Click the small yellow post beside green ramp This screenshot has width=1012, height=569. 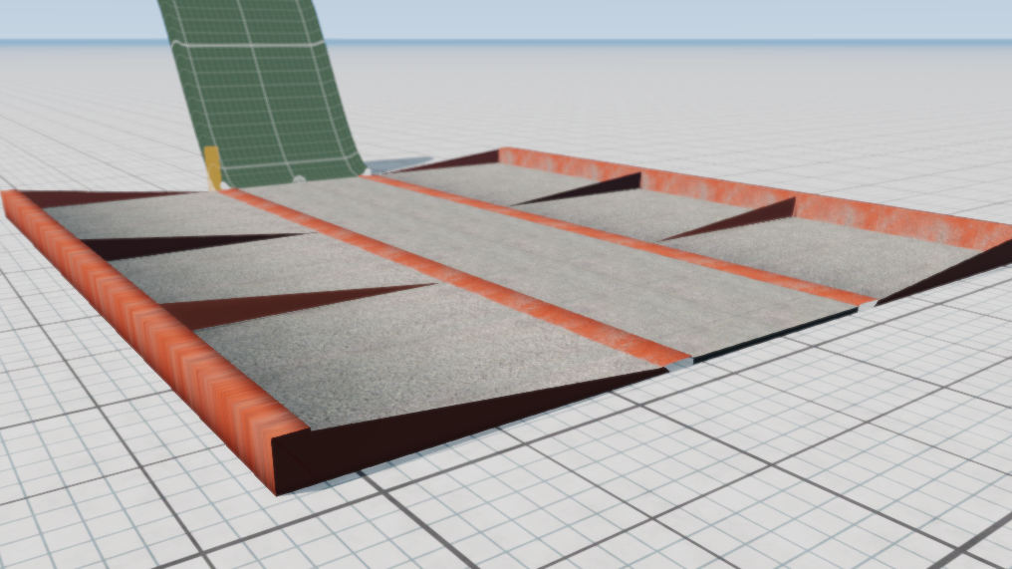point(212,167)
